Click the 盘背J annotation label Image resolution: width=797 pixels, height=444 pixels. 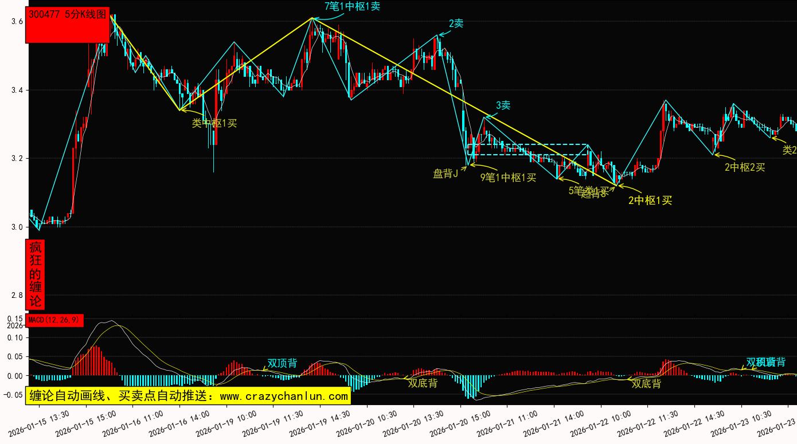pyautogui.click(x=446, y=174)
